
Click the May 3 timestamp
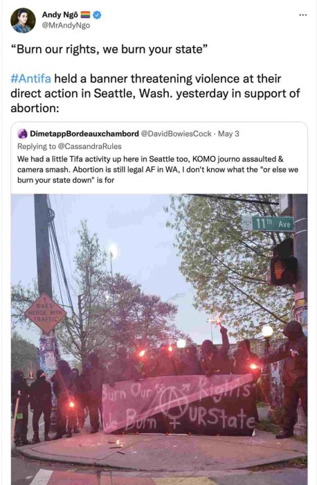point(228,134)
